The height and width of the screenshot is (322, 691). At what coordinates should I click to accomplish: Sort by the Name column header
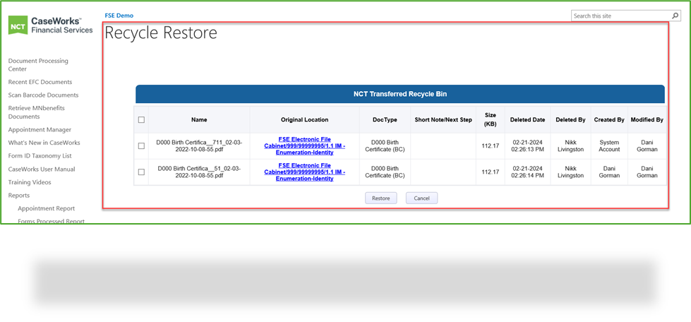click(x=199, y=119)
